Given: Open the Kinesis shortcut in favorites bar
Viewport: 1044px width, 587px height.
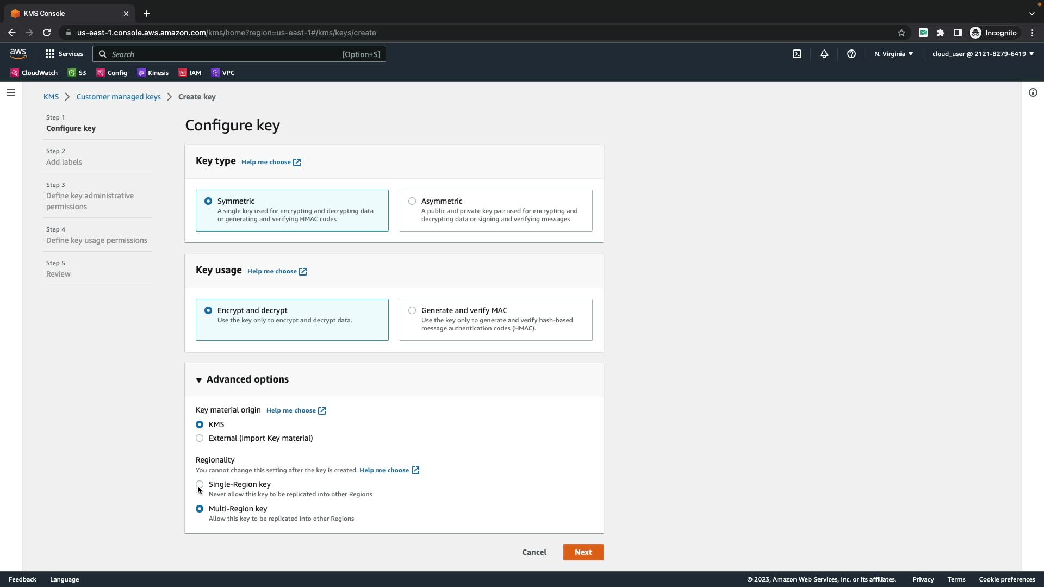Looking at the screenshot, I should point(153,73).
